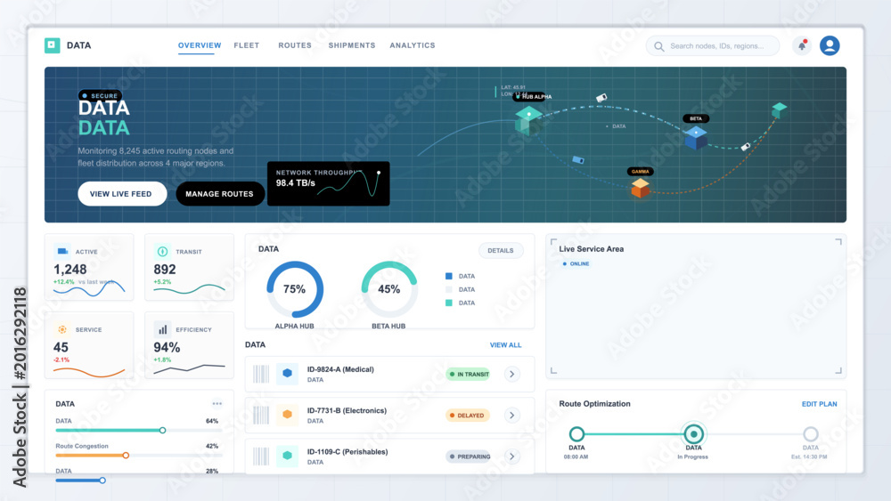
Task: Click the Service card gear icon
Action: (x=62, y=329)
